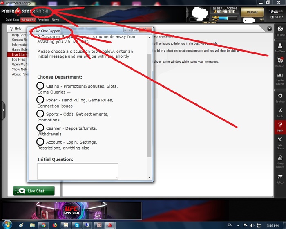This screenshot has height=229, width=286.
Task: Open Leader Boards sidebar icon
Action: point(280,79)
